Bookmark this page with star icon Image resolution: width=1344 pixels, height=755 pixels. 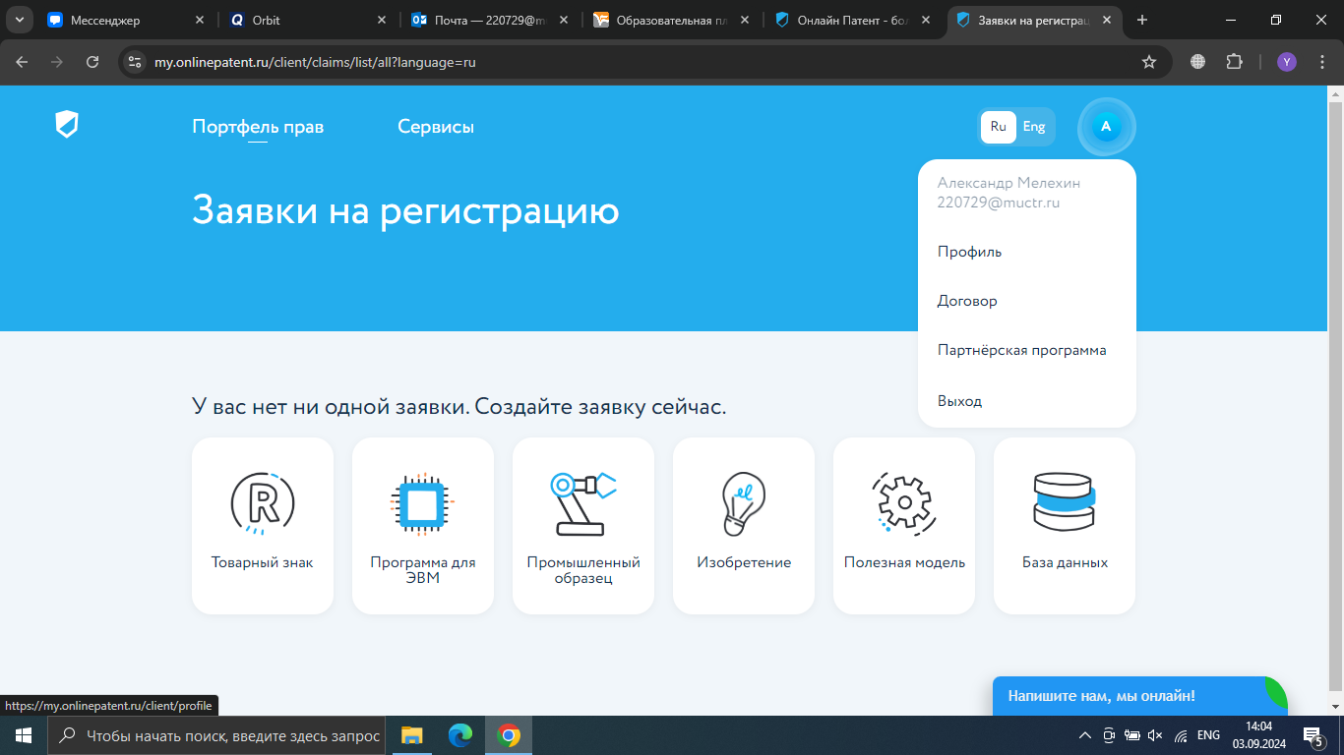tap(1148, 62)
